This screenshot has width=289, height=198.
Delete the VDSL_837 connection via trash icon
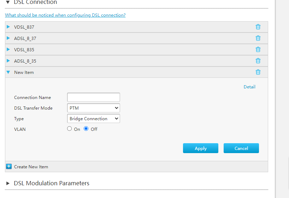[258, 27]
